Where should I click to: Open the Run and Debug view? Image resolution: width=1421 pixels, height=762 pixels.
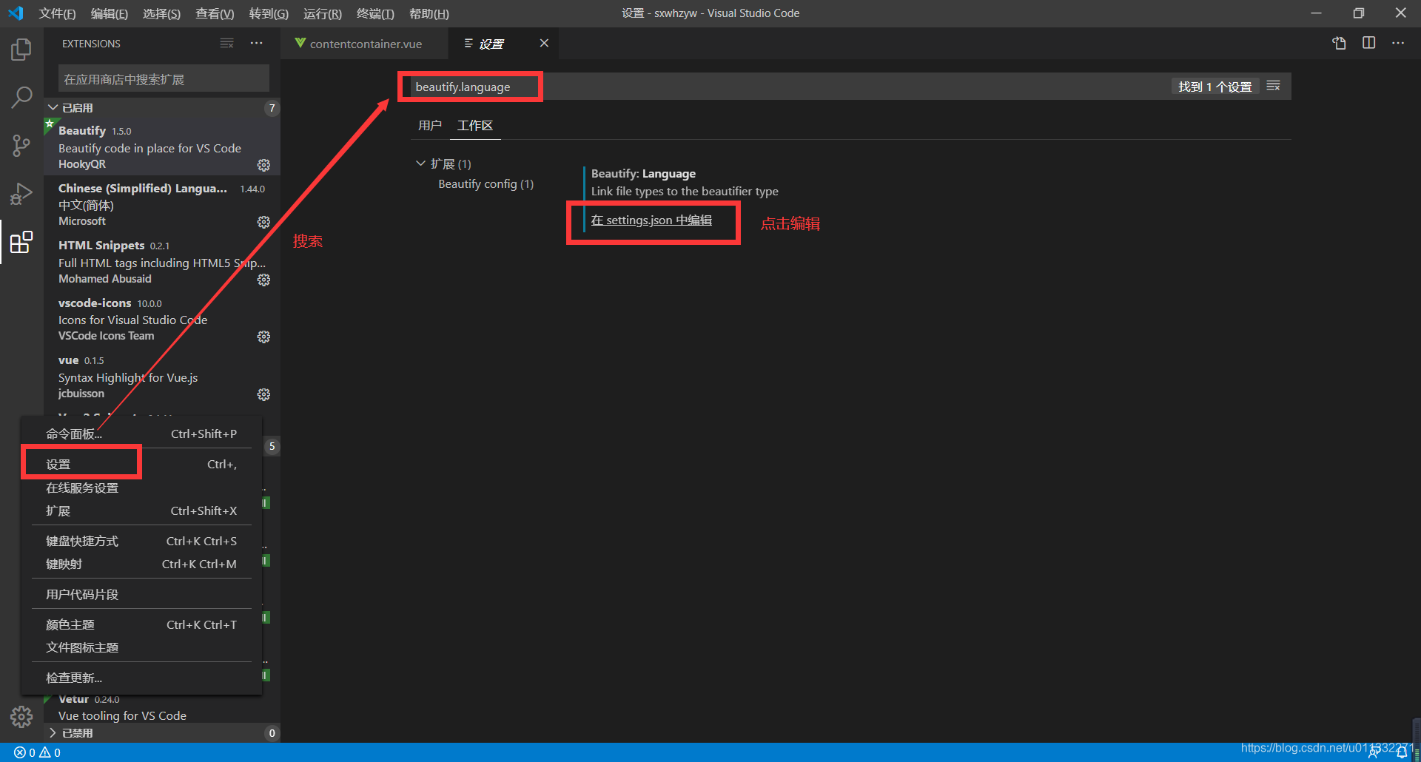coord(21,194)
